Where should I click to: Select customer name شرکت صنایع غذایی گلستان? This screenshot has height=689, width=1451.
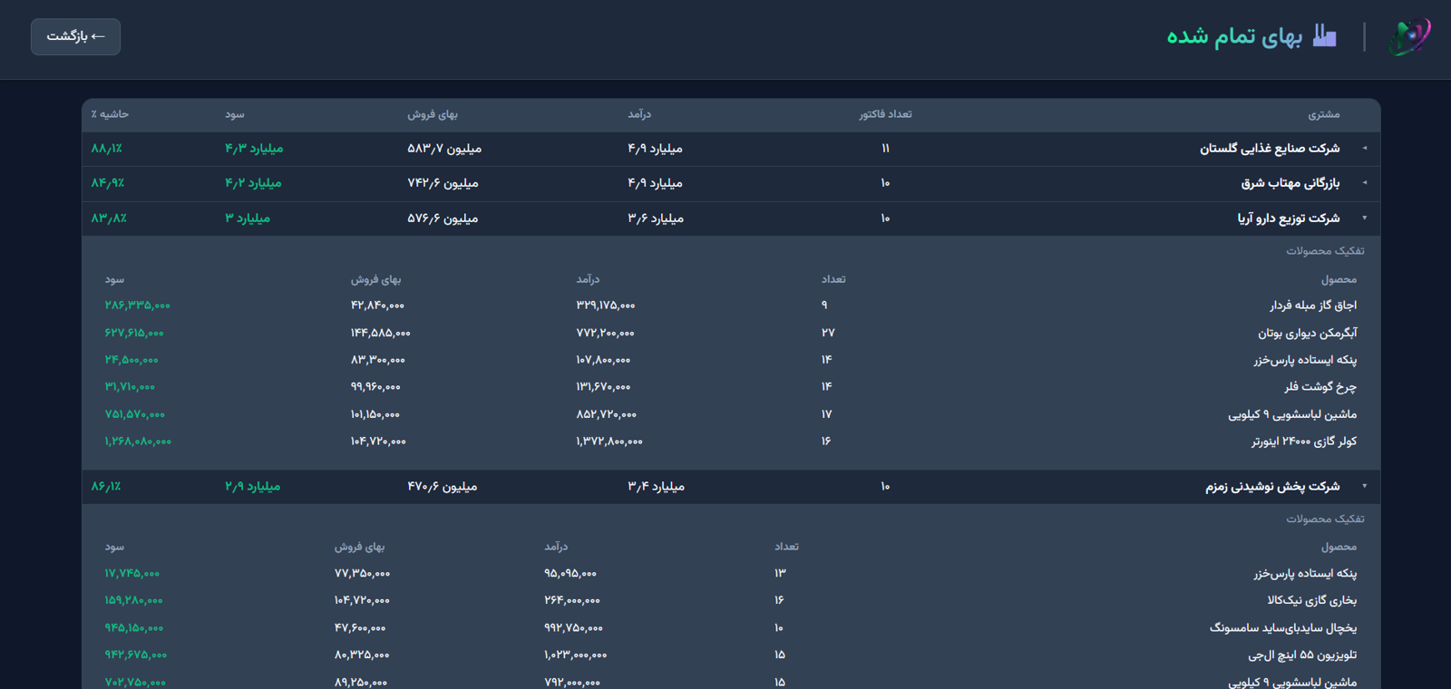[x=1270, y=148]
